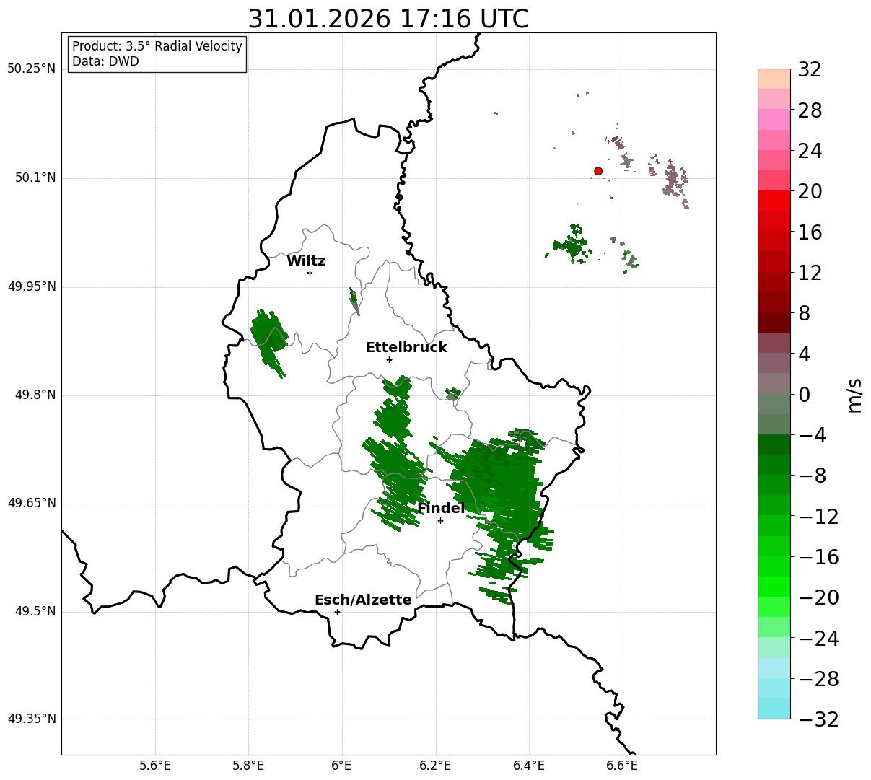Click the Product: 3.5° Radial Velocity text
This screenshot has height=780, width=871.
click(157, 46)
